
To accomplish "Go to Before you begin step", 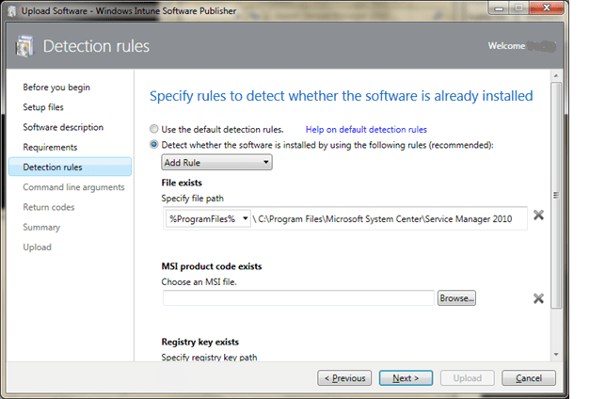I will 56,88.
